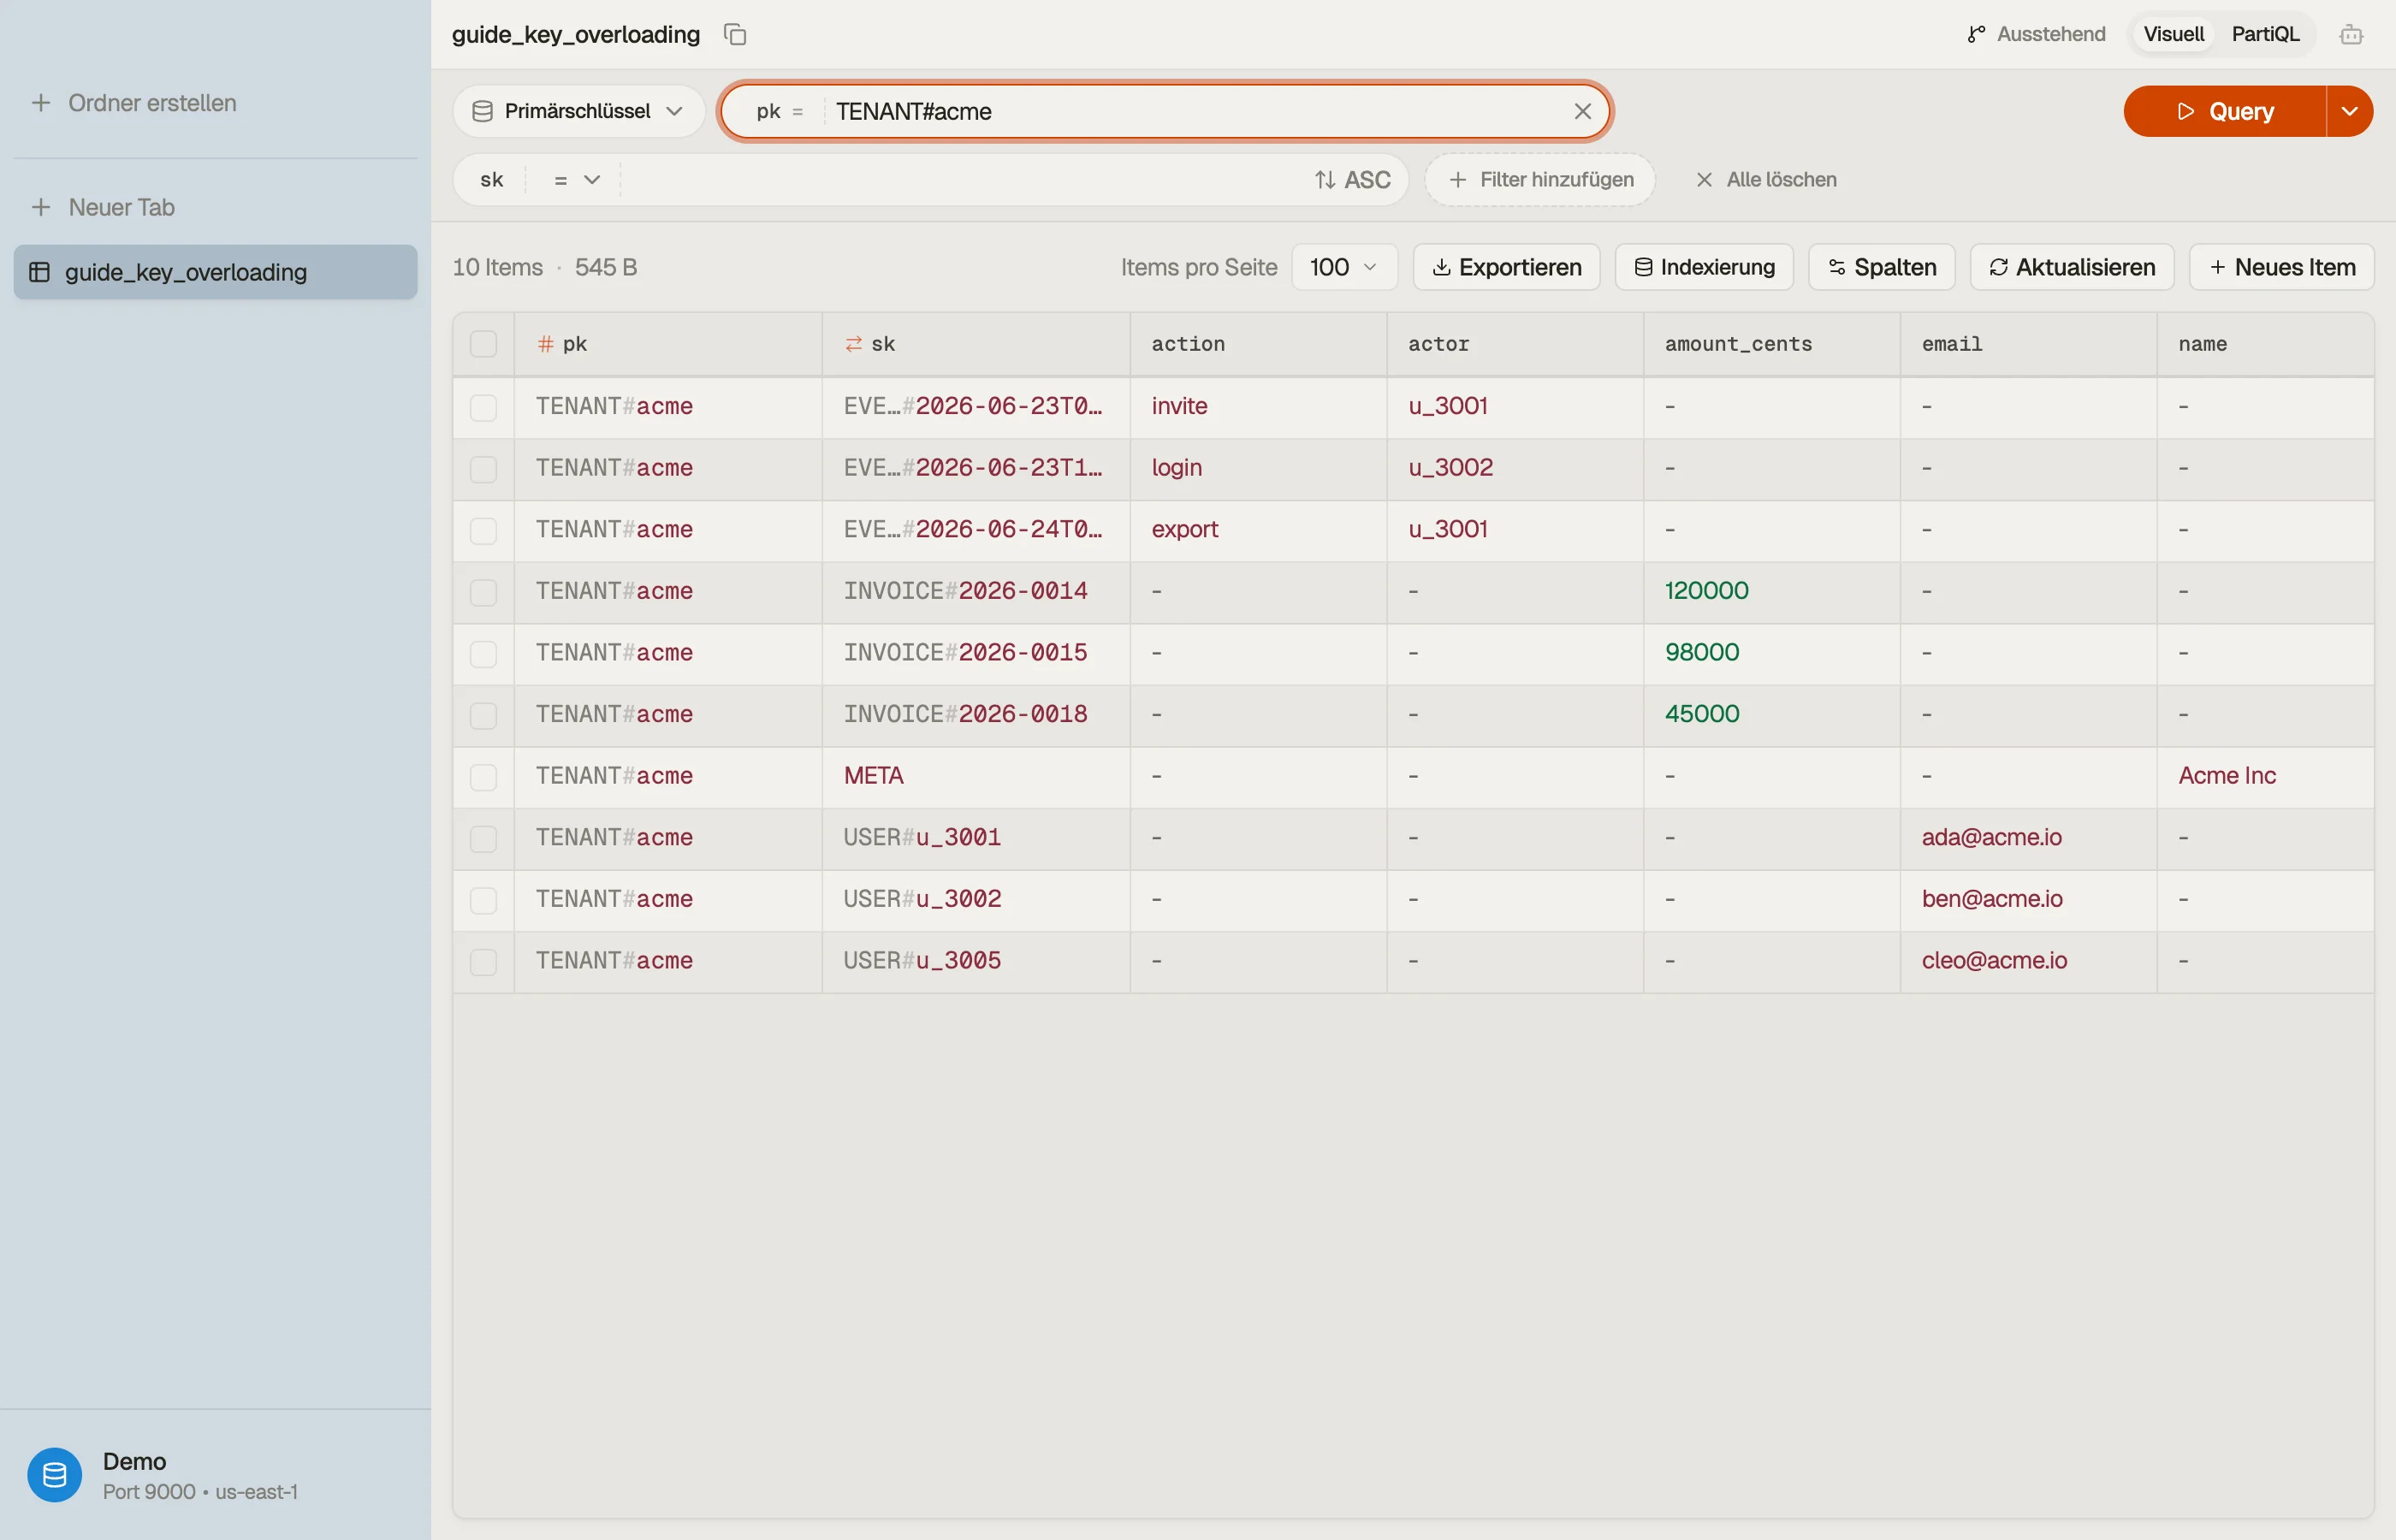The width and height of the screenshot is (2396, 1540).
Task: Open the assistant icon at top right
Action: (2351, 35)
